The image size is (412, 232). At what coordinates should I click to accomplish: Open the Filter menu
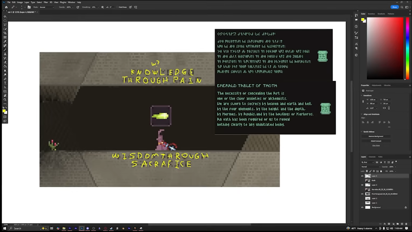[x=46, y=2]
